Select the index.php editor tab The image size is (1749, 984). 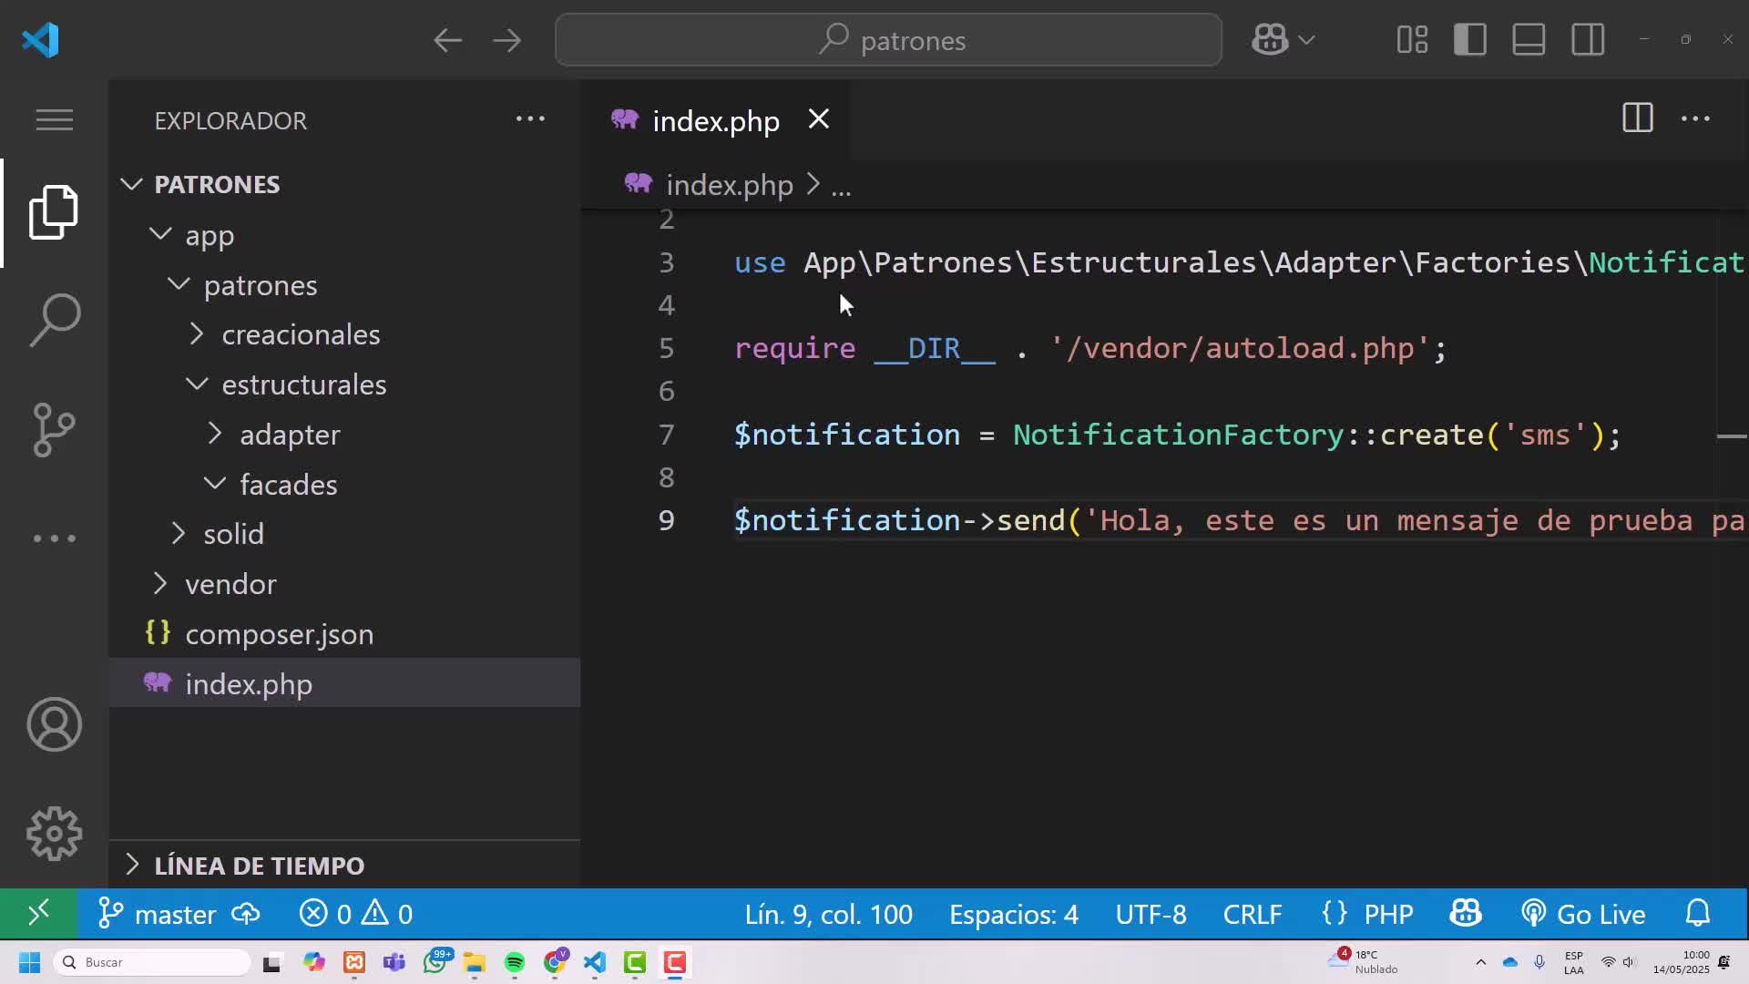coord(715,120)
